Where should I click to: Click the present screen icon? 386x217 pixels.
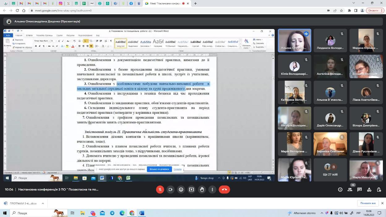coord(191,189)
